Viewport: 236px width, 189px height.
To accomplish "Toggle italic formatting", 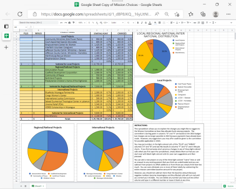I will [142, 23].
